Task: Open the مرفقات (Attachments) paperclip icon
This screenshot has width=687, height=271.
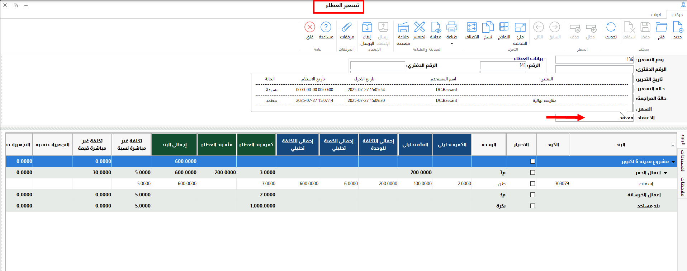Action: [x=347, y=27]
